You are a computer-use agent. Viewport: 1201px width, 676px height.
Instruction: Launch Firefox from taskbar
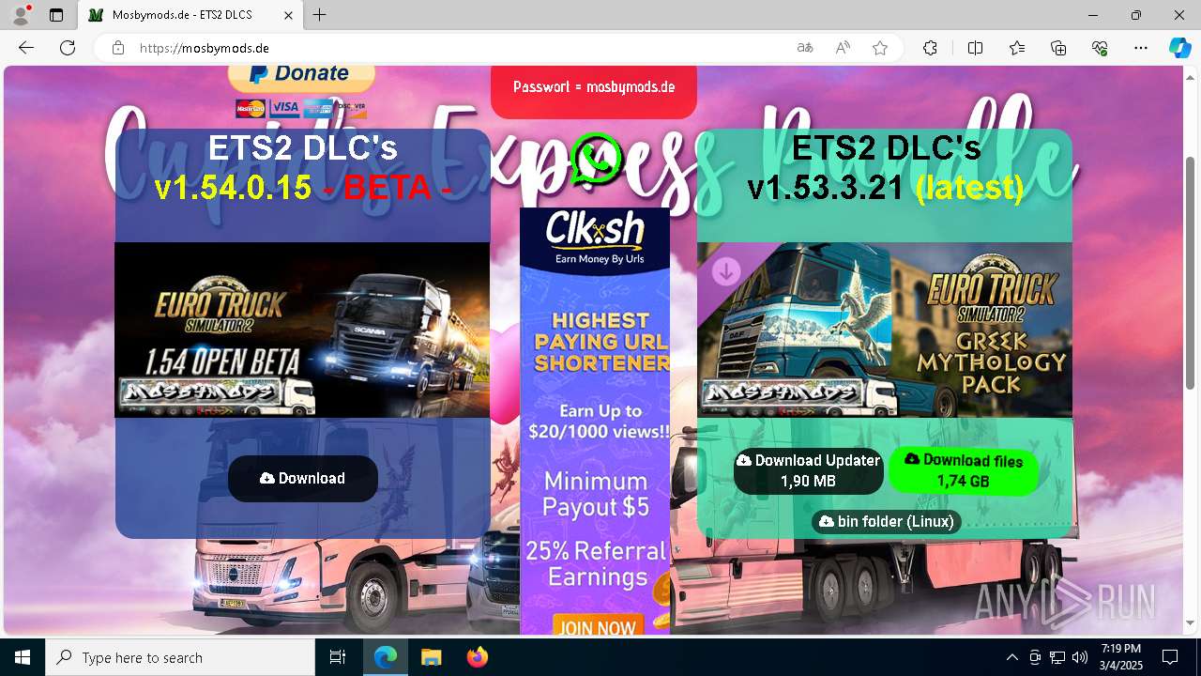(477, 657)
